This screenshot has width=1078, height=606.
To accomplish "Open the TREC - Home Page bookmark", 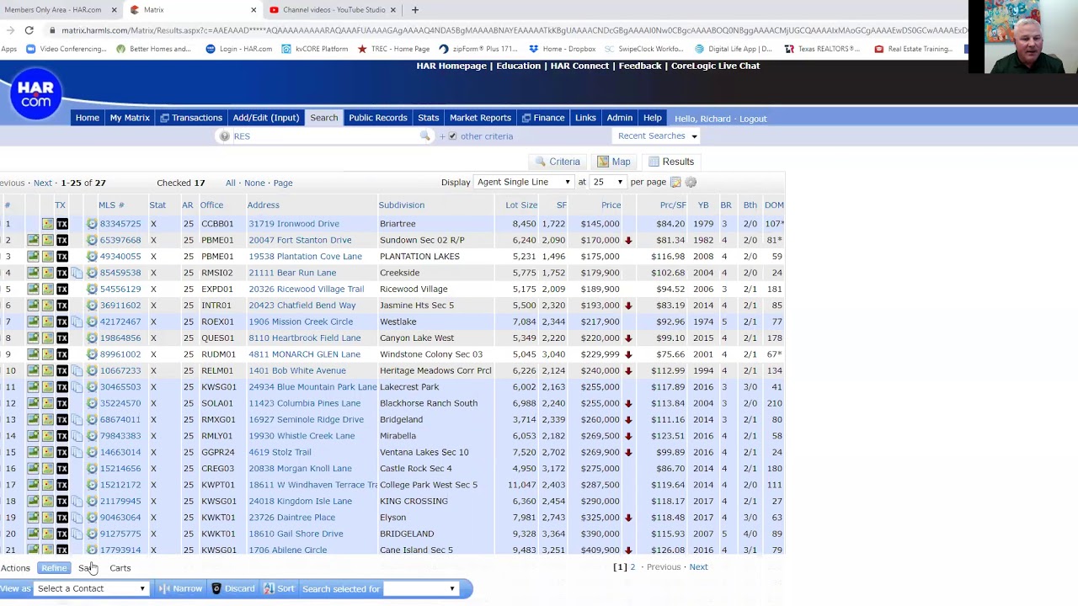I will point(393,49).
